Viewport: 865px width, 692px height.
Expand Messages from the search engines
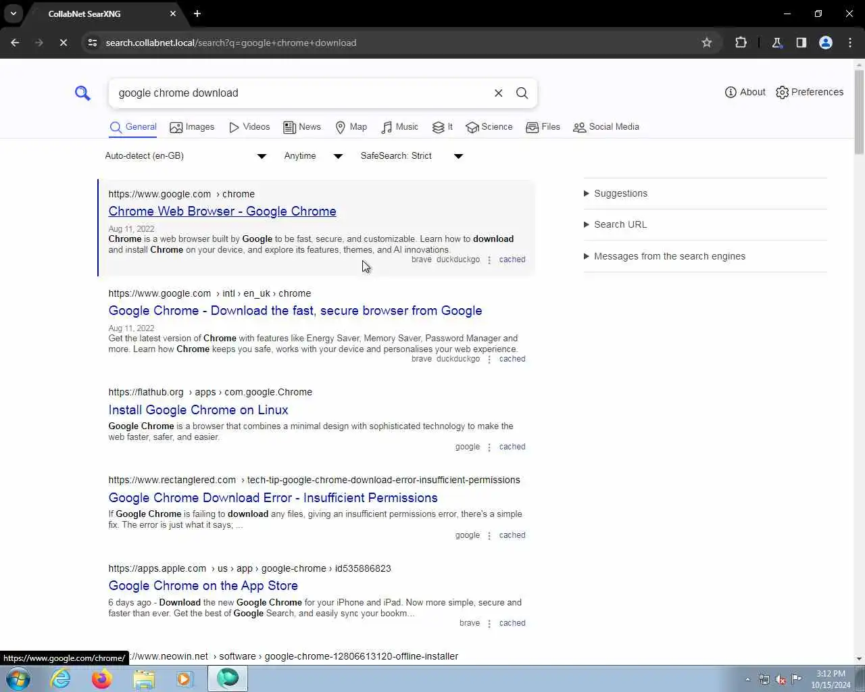664,256
